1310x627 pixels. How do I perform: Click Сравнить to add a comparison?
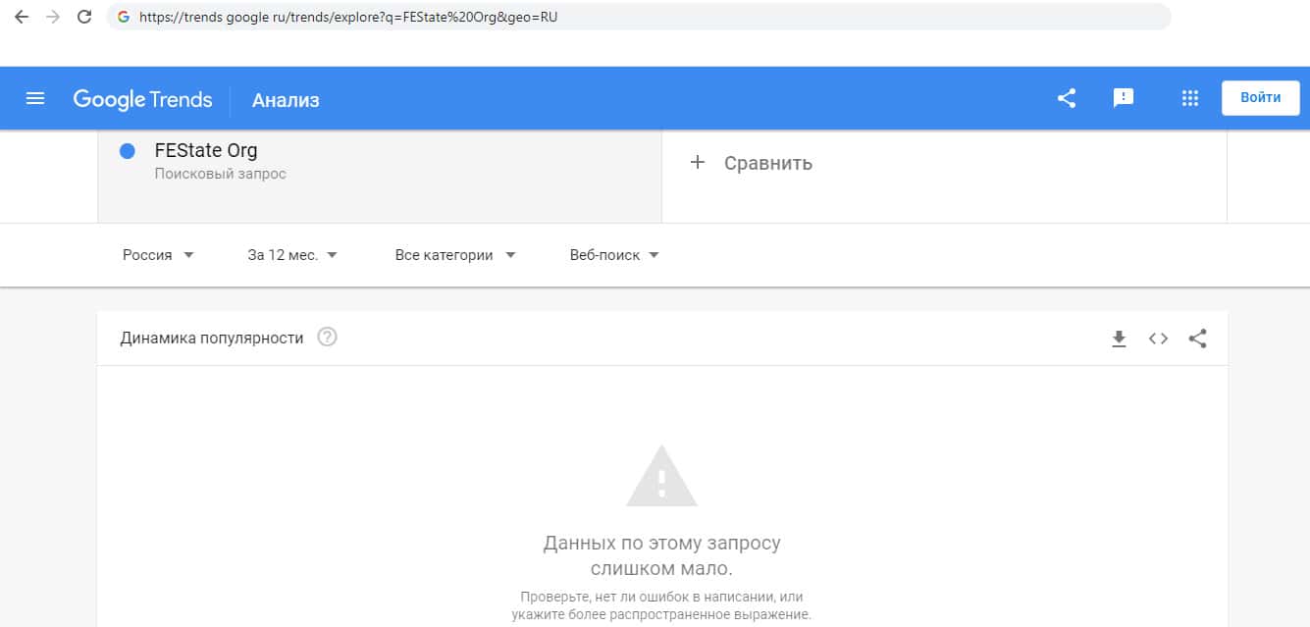(x=752, y=163)
